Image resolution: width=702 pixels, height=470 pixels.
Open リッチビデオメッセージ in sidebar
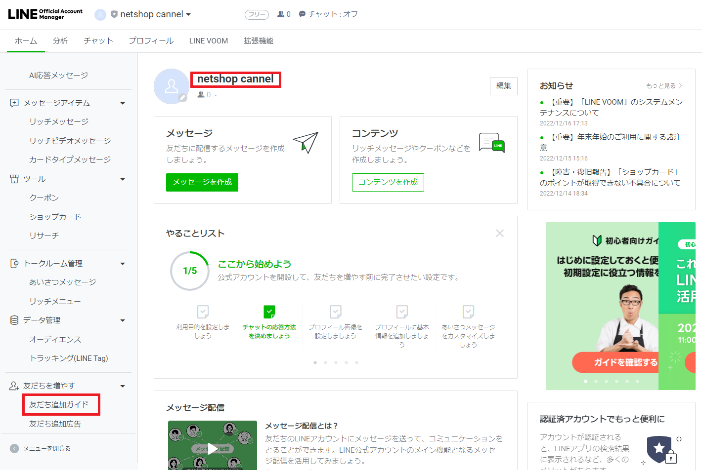tap(70, 141)
